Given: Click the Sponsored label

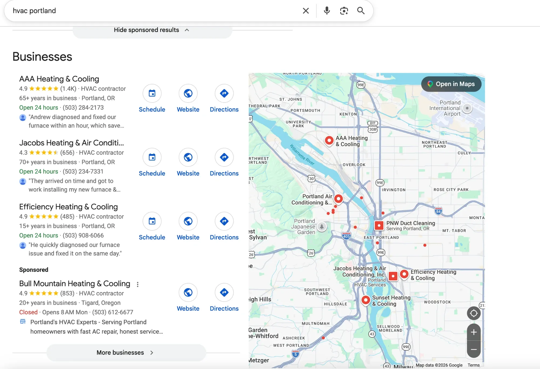Looking at the screenshot, I should tap(34, 270).
